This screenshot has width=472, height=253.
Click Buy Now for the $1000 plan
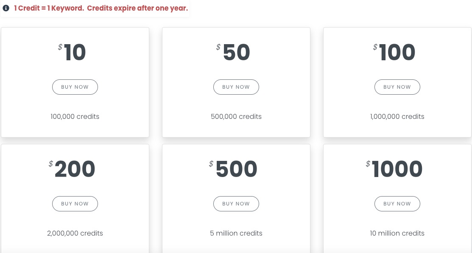tap(397, 204)
